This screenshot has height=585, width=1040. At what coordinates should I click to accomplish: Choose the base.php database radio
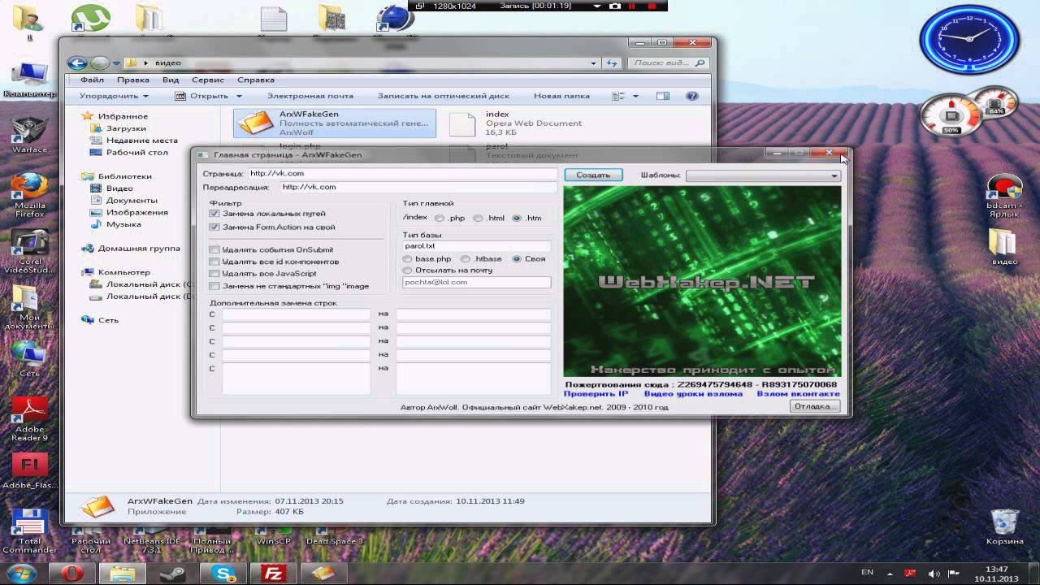pos(407,259)
